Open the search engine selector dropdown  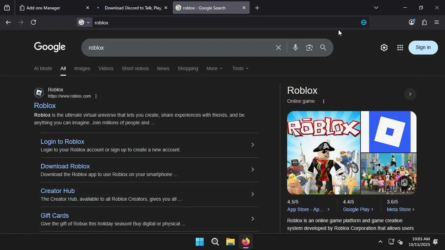click(84, 22)
